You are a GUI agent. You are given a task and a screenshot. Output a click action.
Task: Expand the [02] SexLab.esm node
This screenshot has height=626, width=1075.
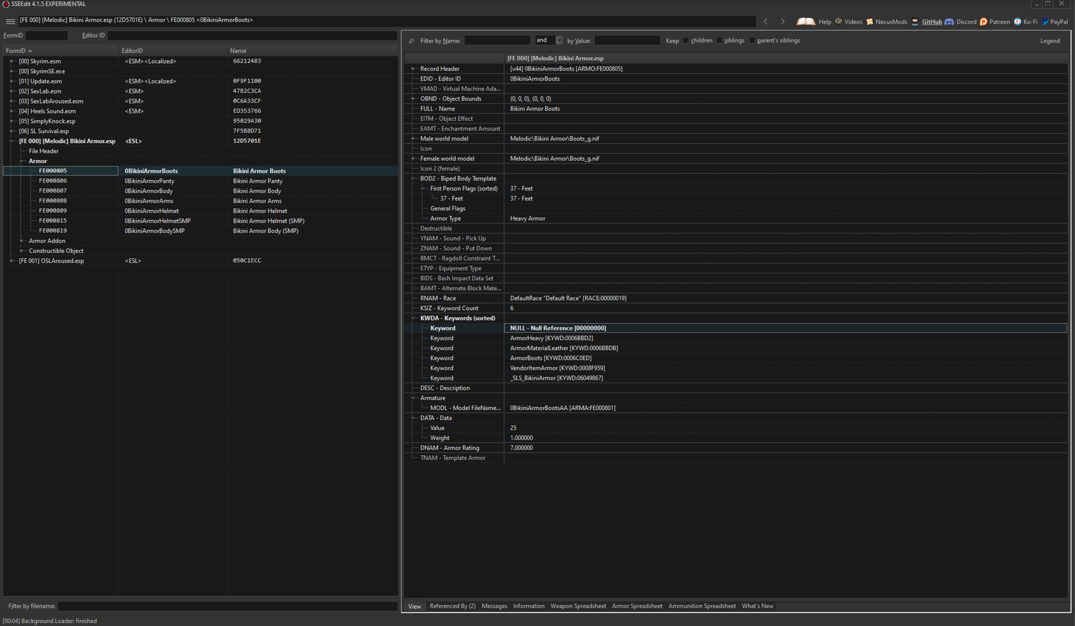tap(11, 91)
